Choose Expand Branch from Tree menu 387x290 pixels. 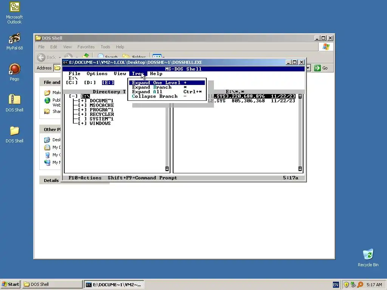pyautogui.click(x=167, y=87)
